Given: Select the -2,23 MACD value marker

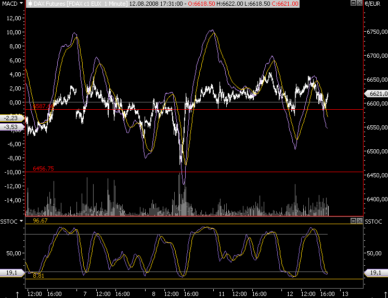Looking at the screenshot, I should pyautogui.click(x=12, y=118).
